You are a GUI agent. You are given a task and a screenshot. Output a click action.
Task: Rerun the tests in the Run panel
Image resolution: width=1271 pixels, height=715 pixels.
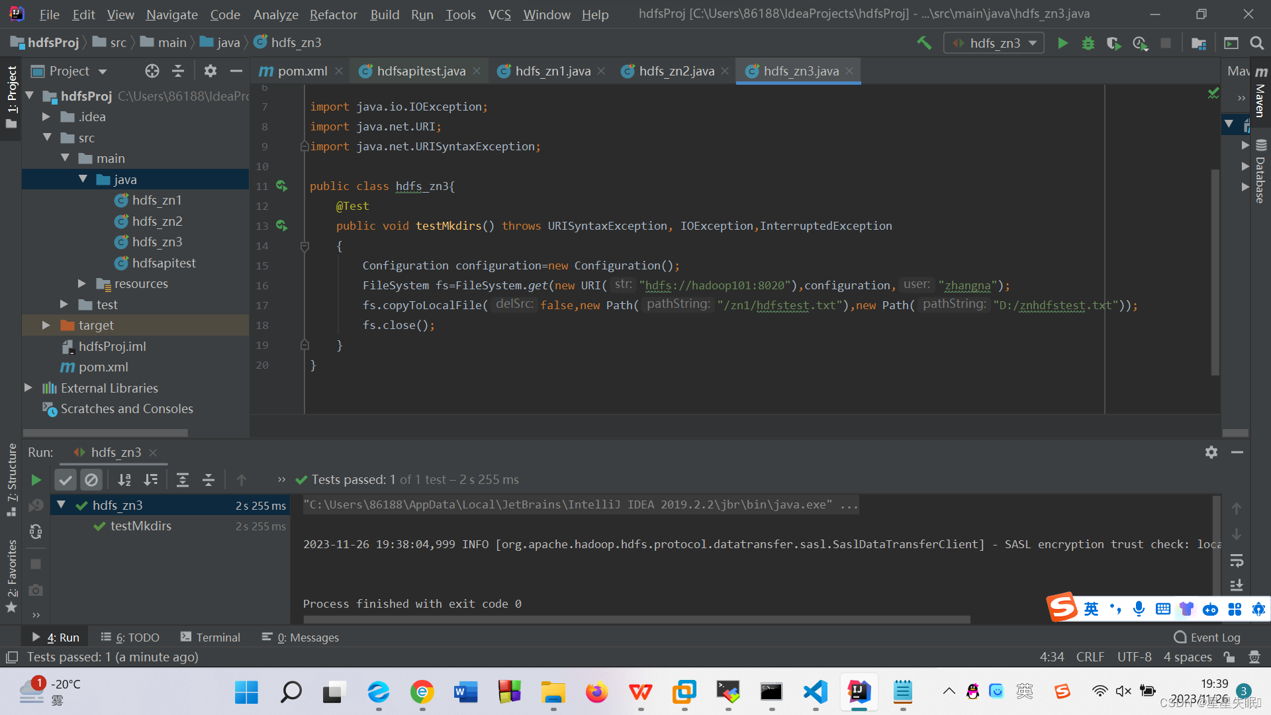(36, 479)
